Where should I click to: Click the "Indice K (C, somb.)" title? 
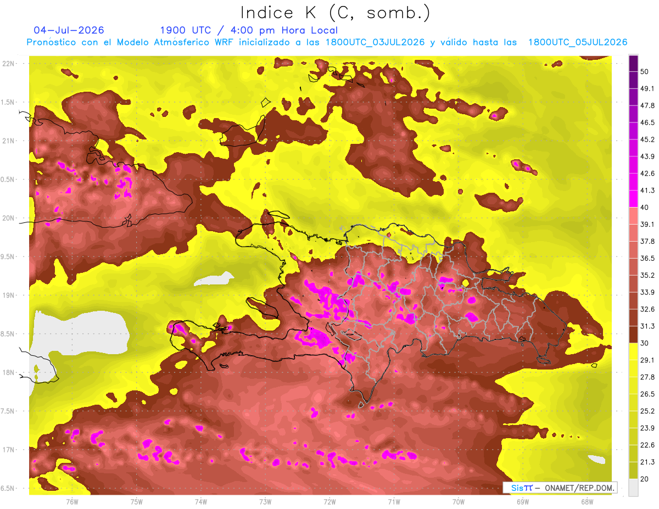[x=335, y=13]
